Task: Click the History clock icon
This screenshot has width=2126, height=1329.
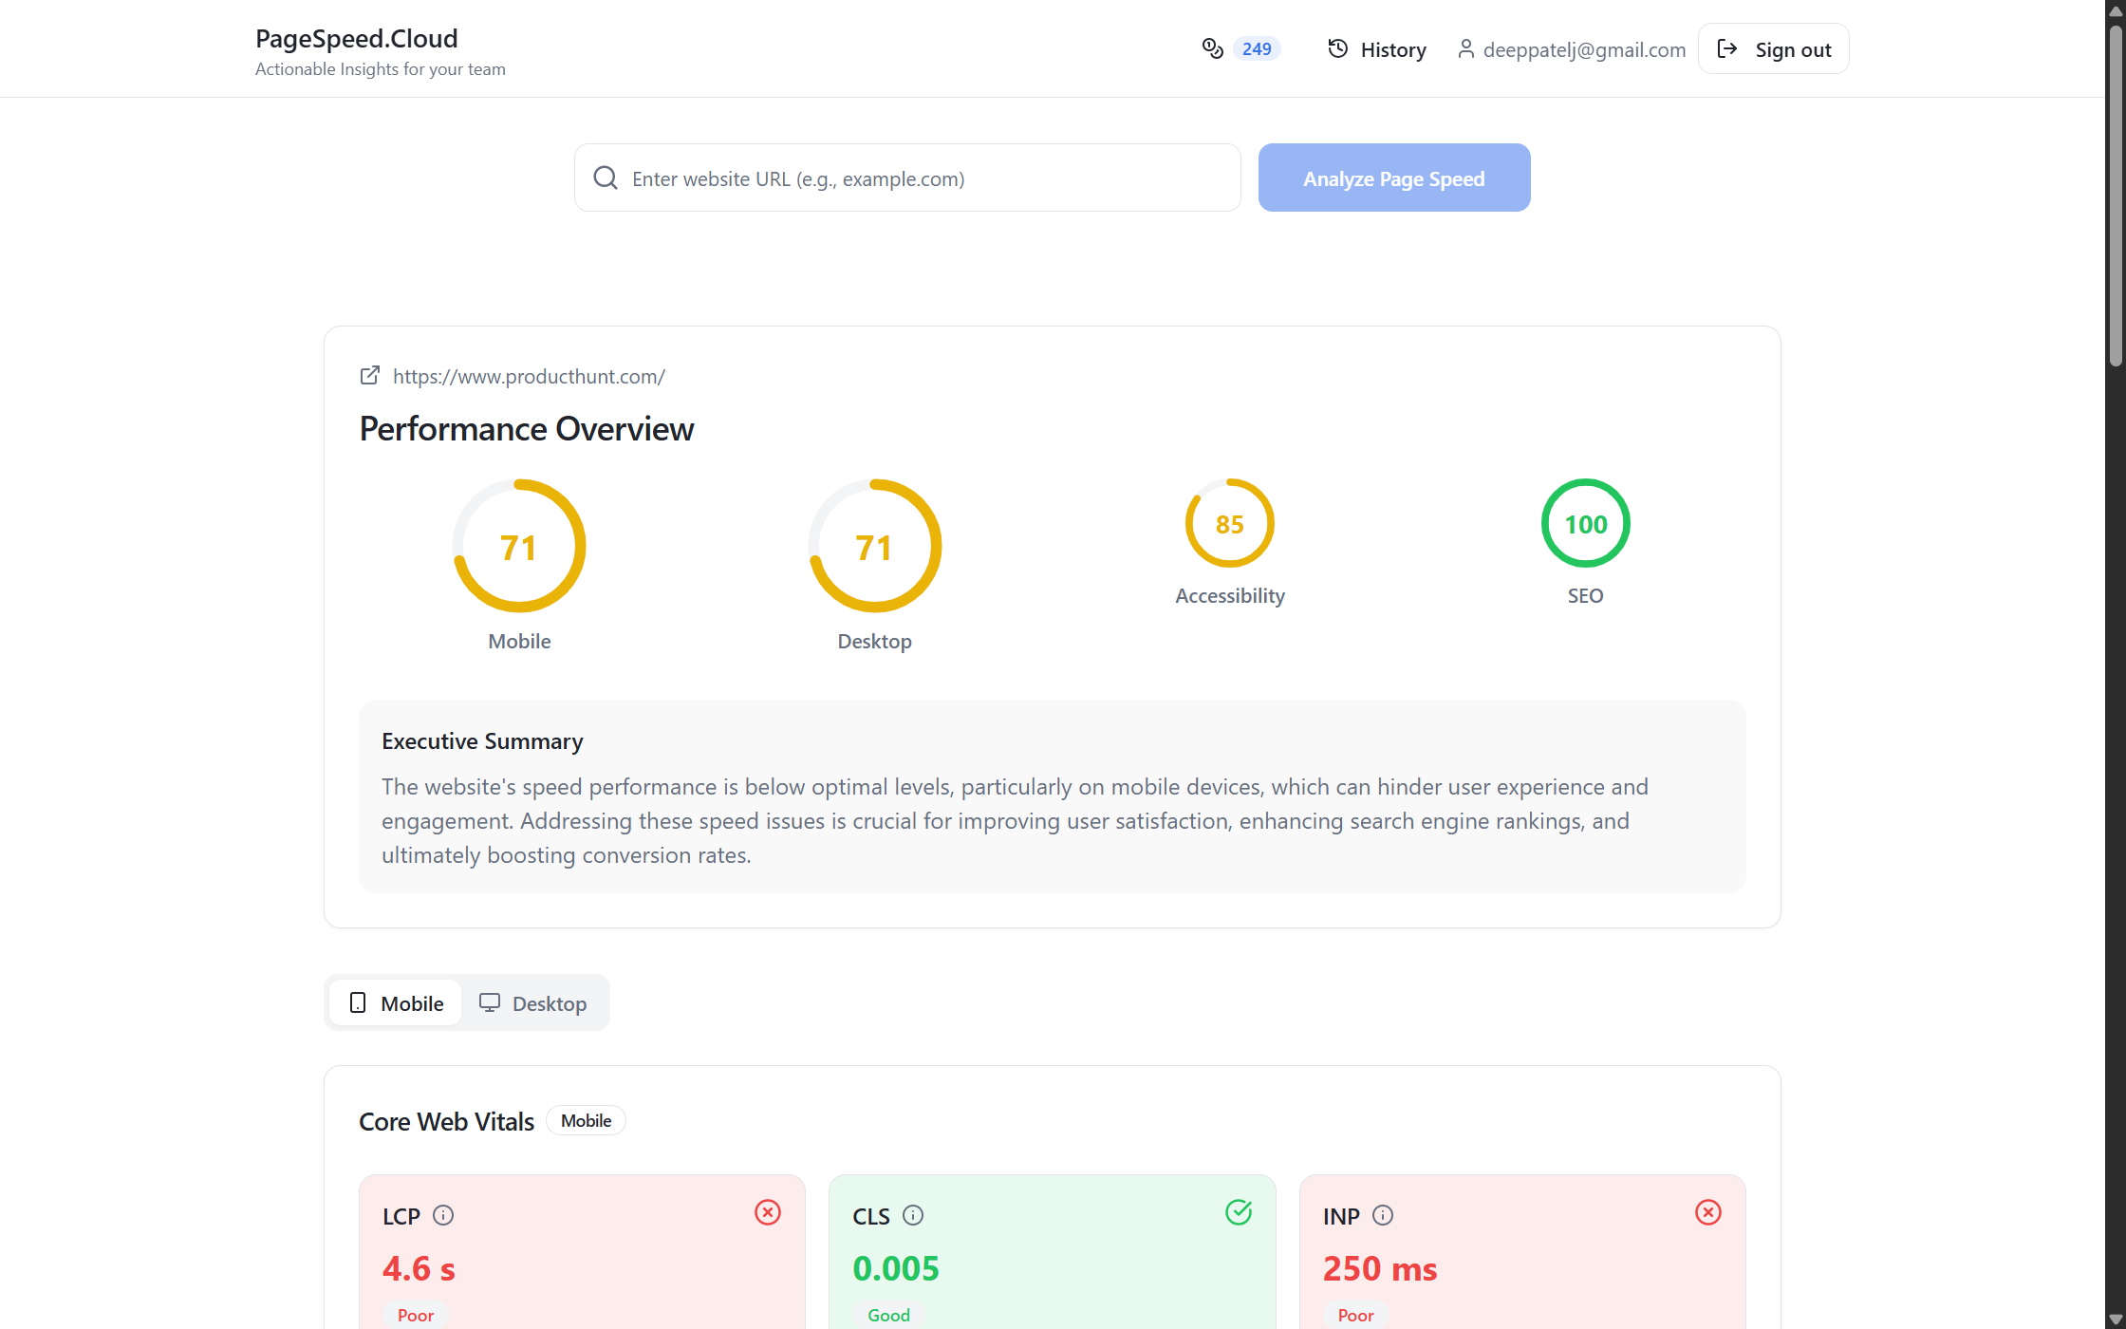Action: 1336,47
